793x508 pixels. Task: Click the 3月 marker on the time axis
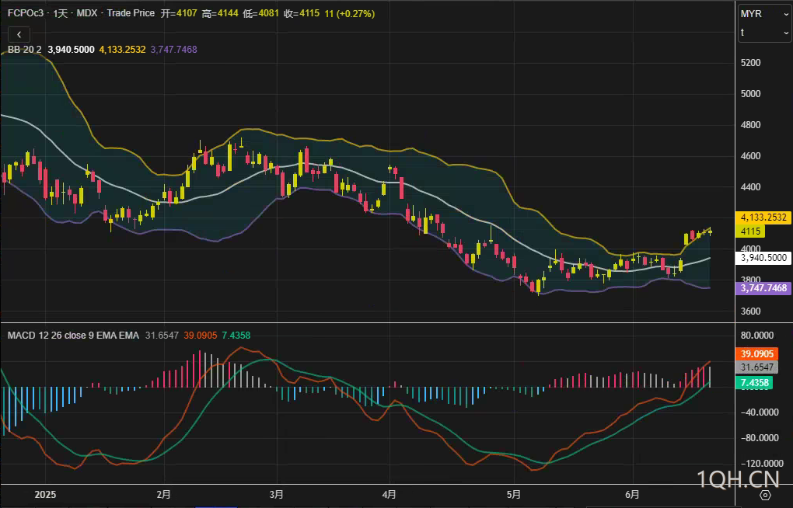click(276, 494)
